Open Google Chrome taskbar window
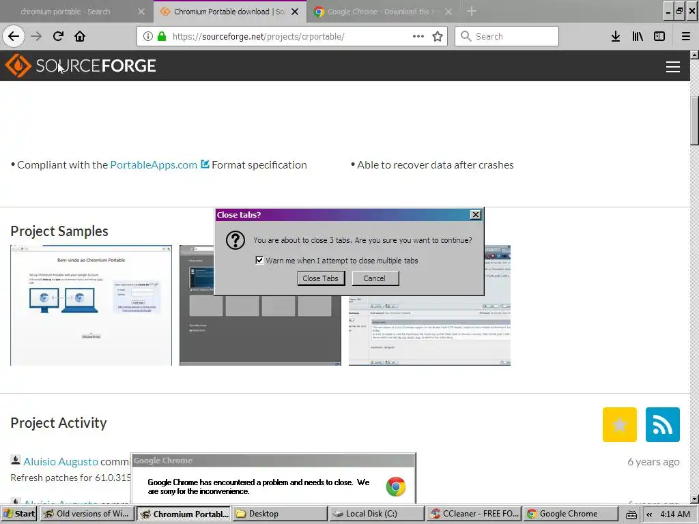 point(570,514)
